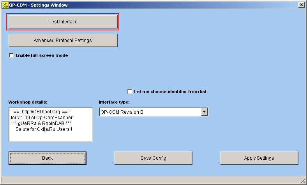This screenshot has width=307, height=185.
Task: Apply settings with Apply Settings button
Action: [259, 158]
